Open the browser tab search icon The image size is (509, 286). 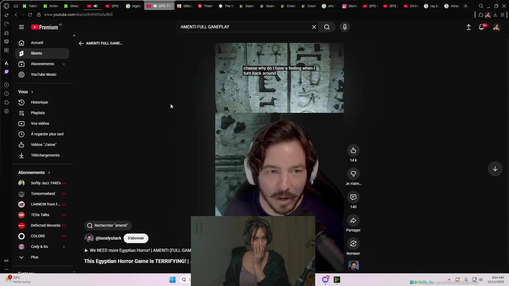pyautogui.click(x=481, y=6)
